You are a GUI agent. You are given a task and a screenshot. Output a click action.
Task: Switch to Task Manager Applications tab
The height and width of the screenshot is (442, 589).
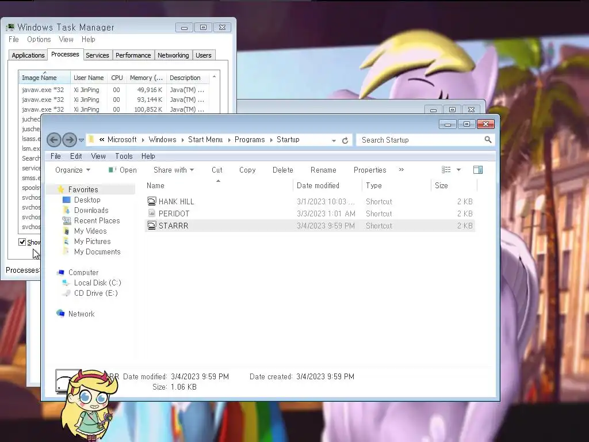28,55
